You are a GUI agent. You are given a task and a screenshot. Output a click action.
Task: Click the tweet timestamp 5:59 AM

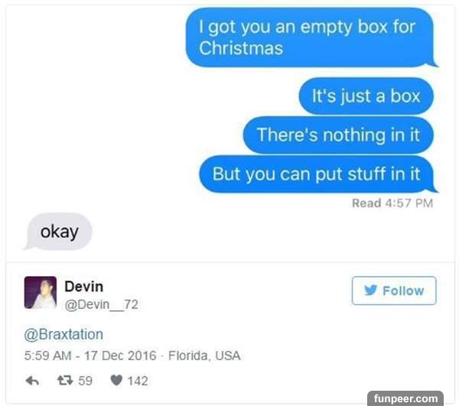coord(47,356)
